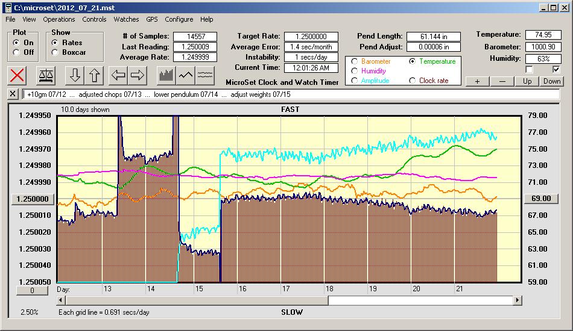This screenshot has width=573, height=331.
Task: Click the balance scale icon button
Action: (x=46, y=75)
